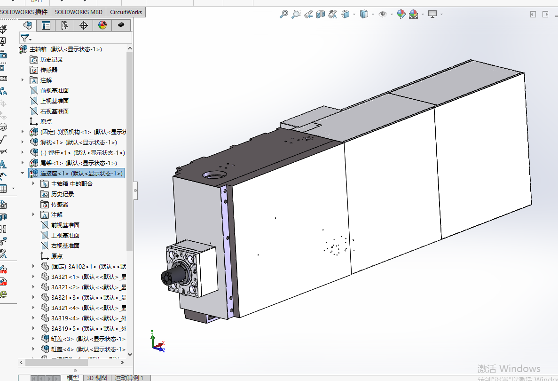Select the Zoom to Area tool
The height and width of the screenshot is (381, 558).
tap(296, 14)
